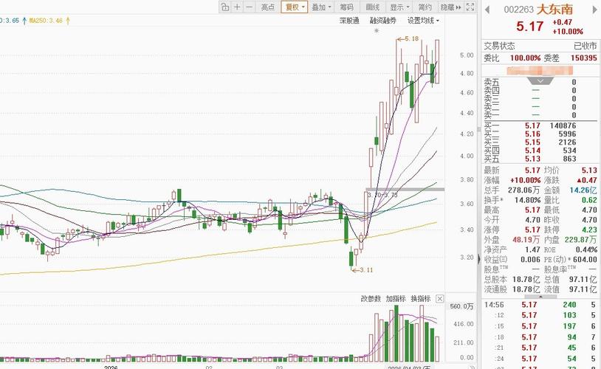Click 买一 bid price 5.17

click(532, 125)
